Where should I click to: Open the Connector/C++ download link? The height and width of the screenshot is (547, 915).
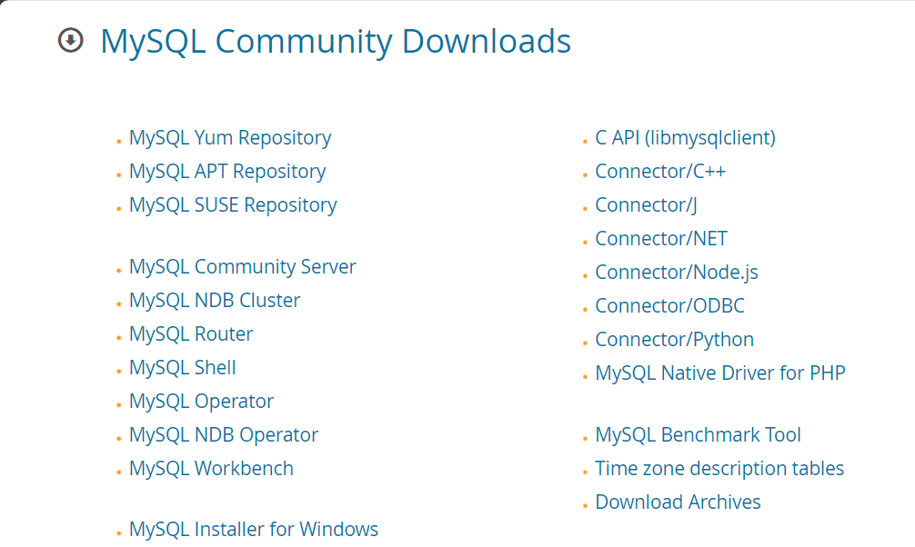tap(660, 172)
